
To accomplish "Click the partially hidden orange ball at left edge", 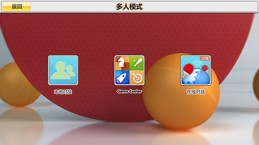I will click(18, 84).
